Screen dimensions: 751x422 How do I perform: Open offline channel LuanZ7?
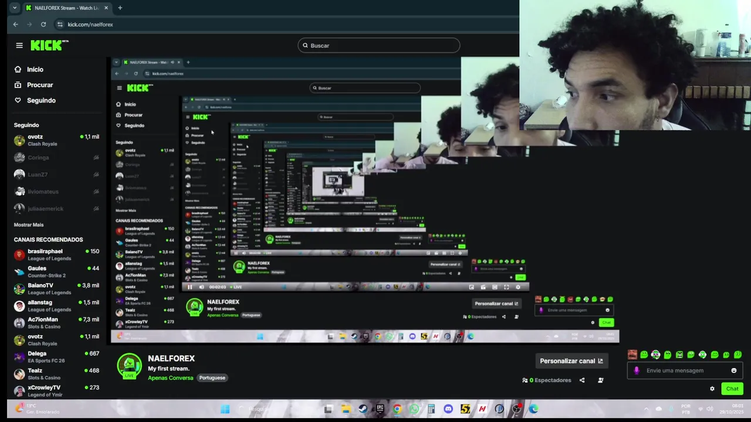coord(56,175)
